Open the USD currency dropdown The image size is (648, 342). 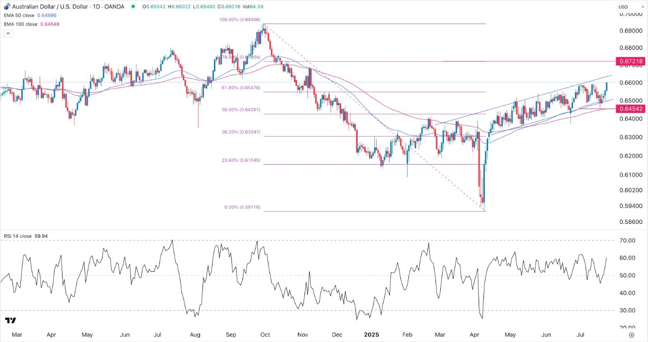[629, 7]
